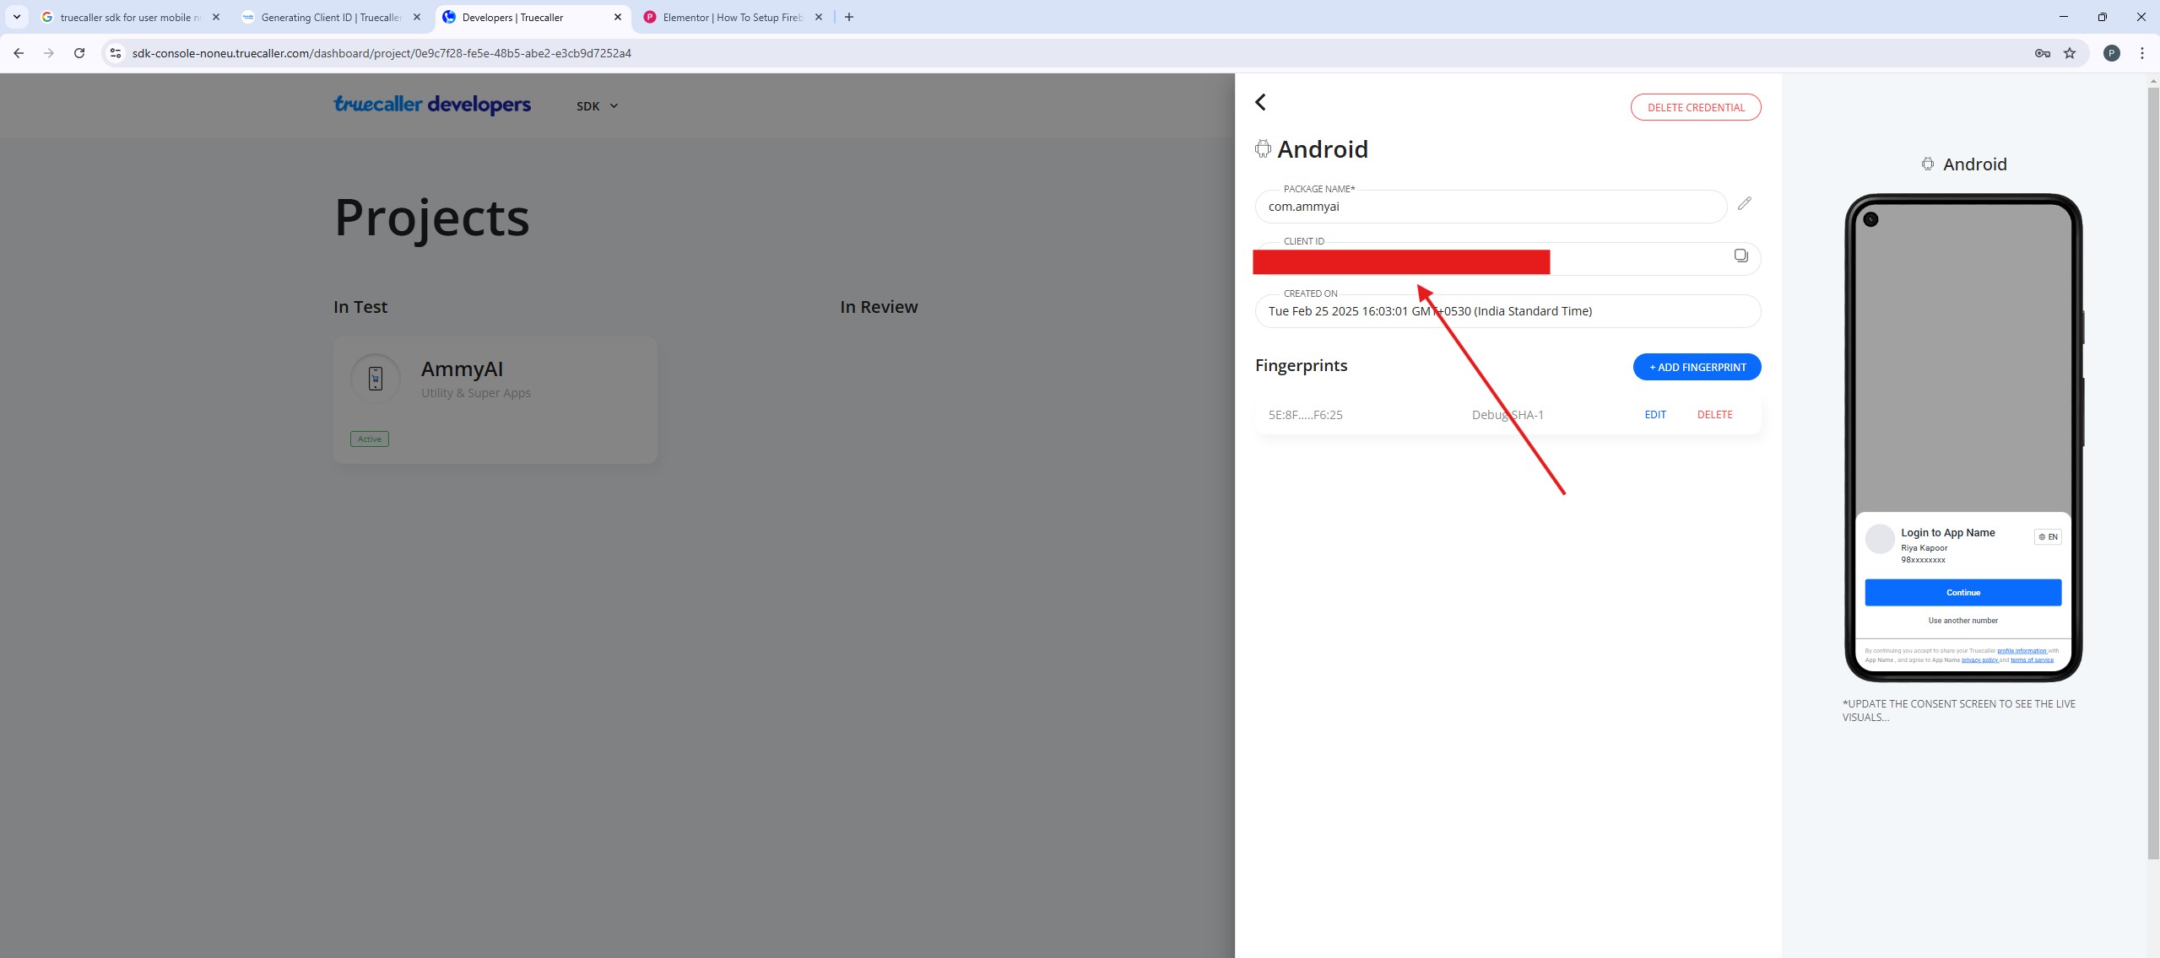This screenshot has height=958, width=2160.
Task: Click the site information icon in address bar
Action: point(116,53)
